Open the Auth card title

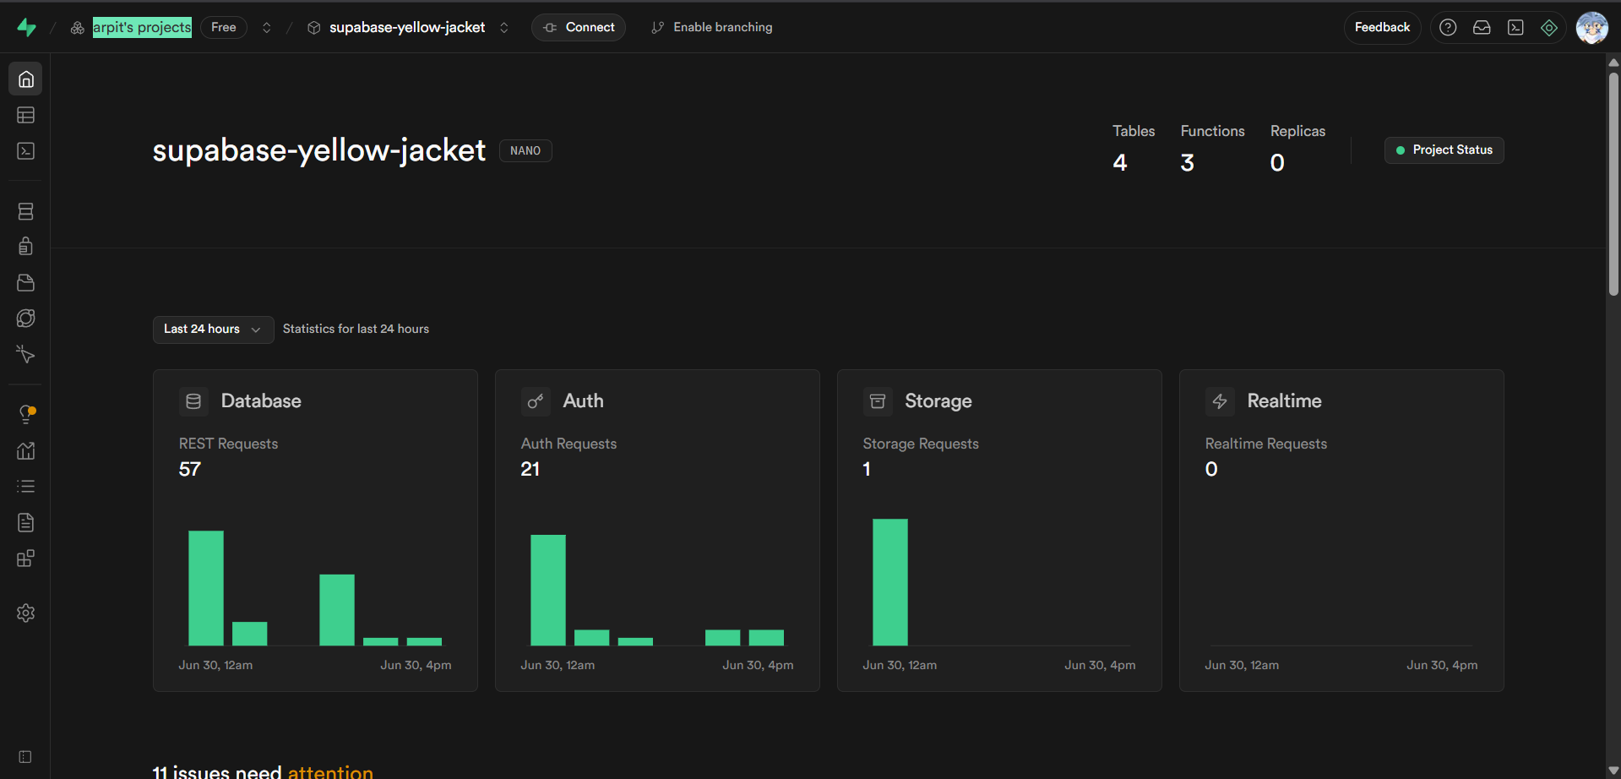point(584,401)
